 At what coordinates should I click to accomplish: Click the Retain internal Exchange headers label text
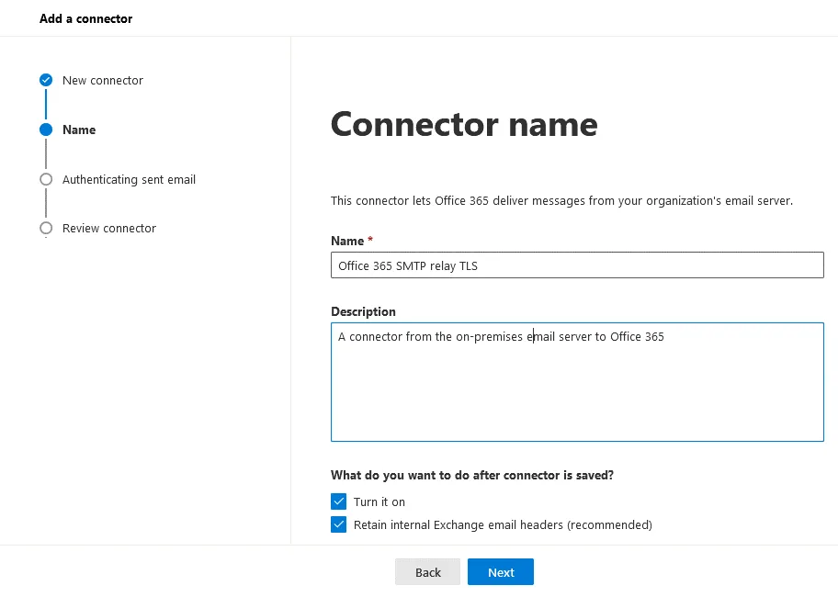(503, 525)
